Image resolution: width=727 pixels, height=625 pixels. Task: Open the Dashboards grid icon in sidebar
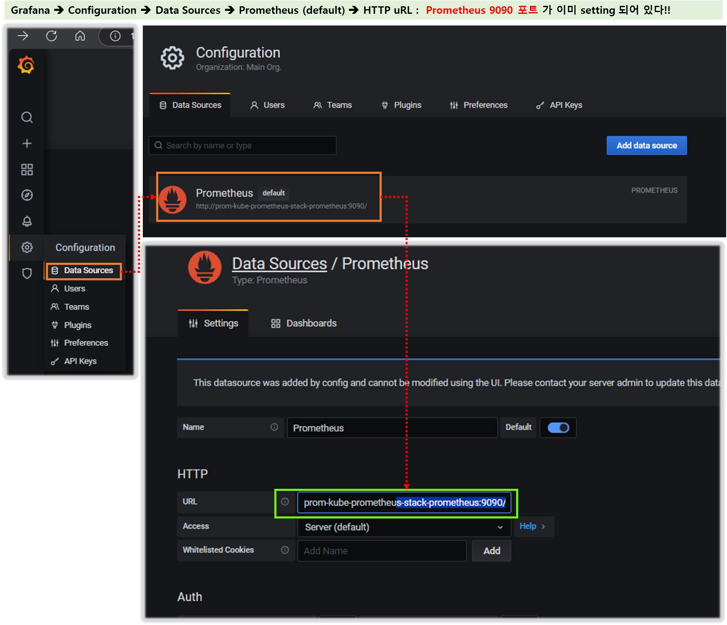pos(27,169)
